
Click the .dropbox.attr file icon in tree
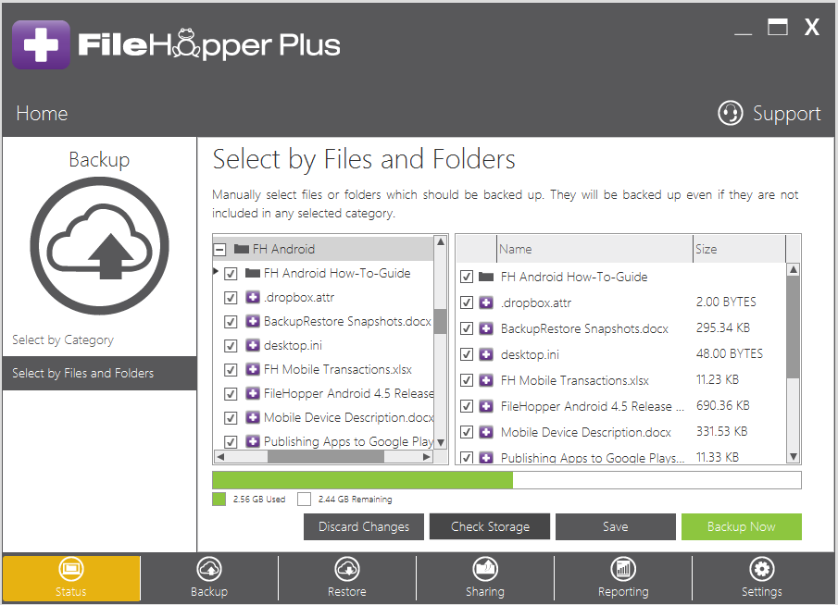(253, 297)
